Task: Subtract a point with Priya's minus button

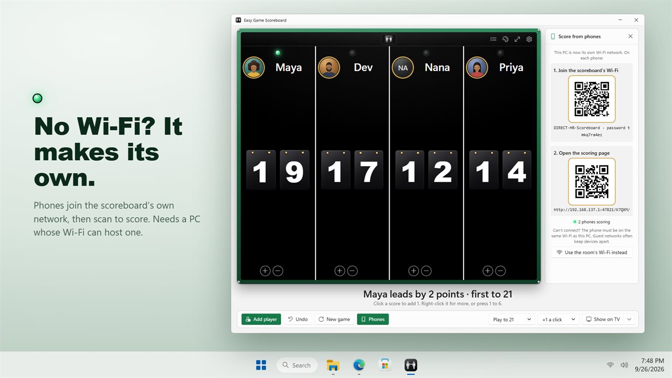Action: (501, 271)
